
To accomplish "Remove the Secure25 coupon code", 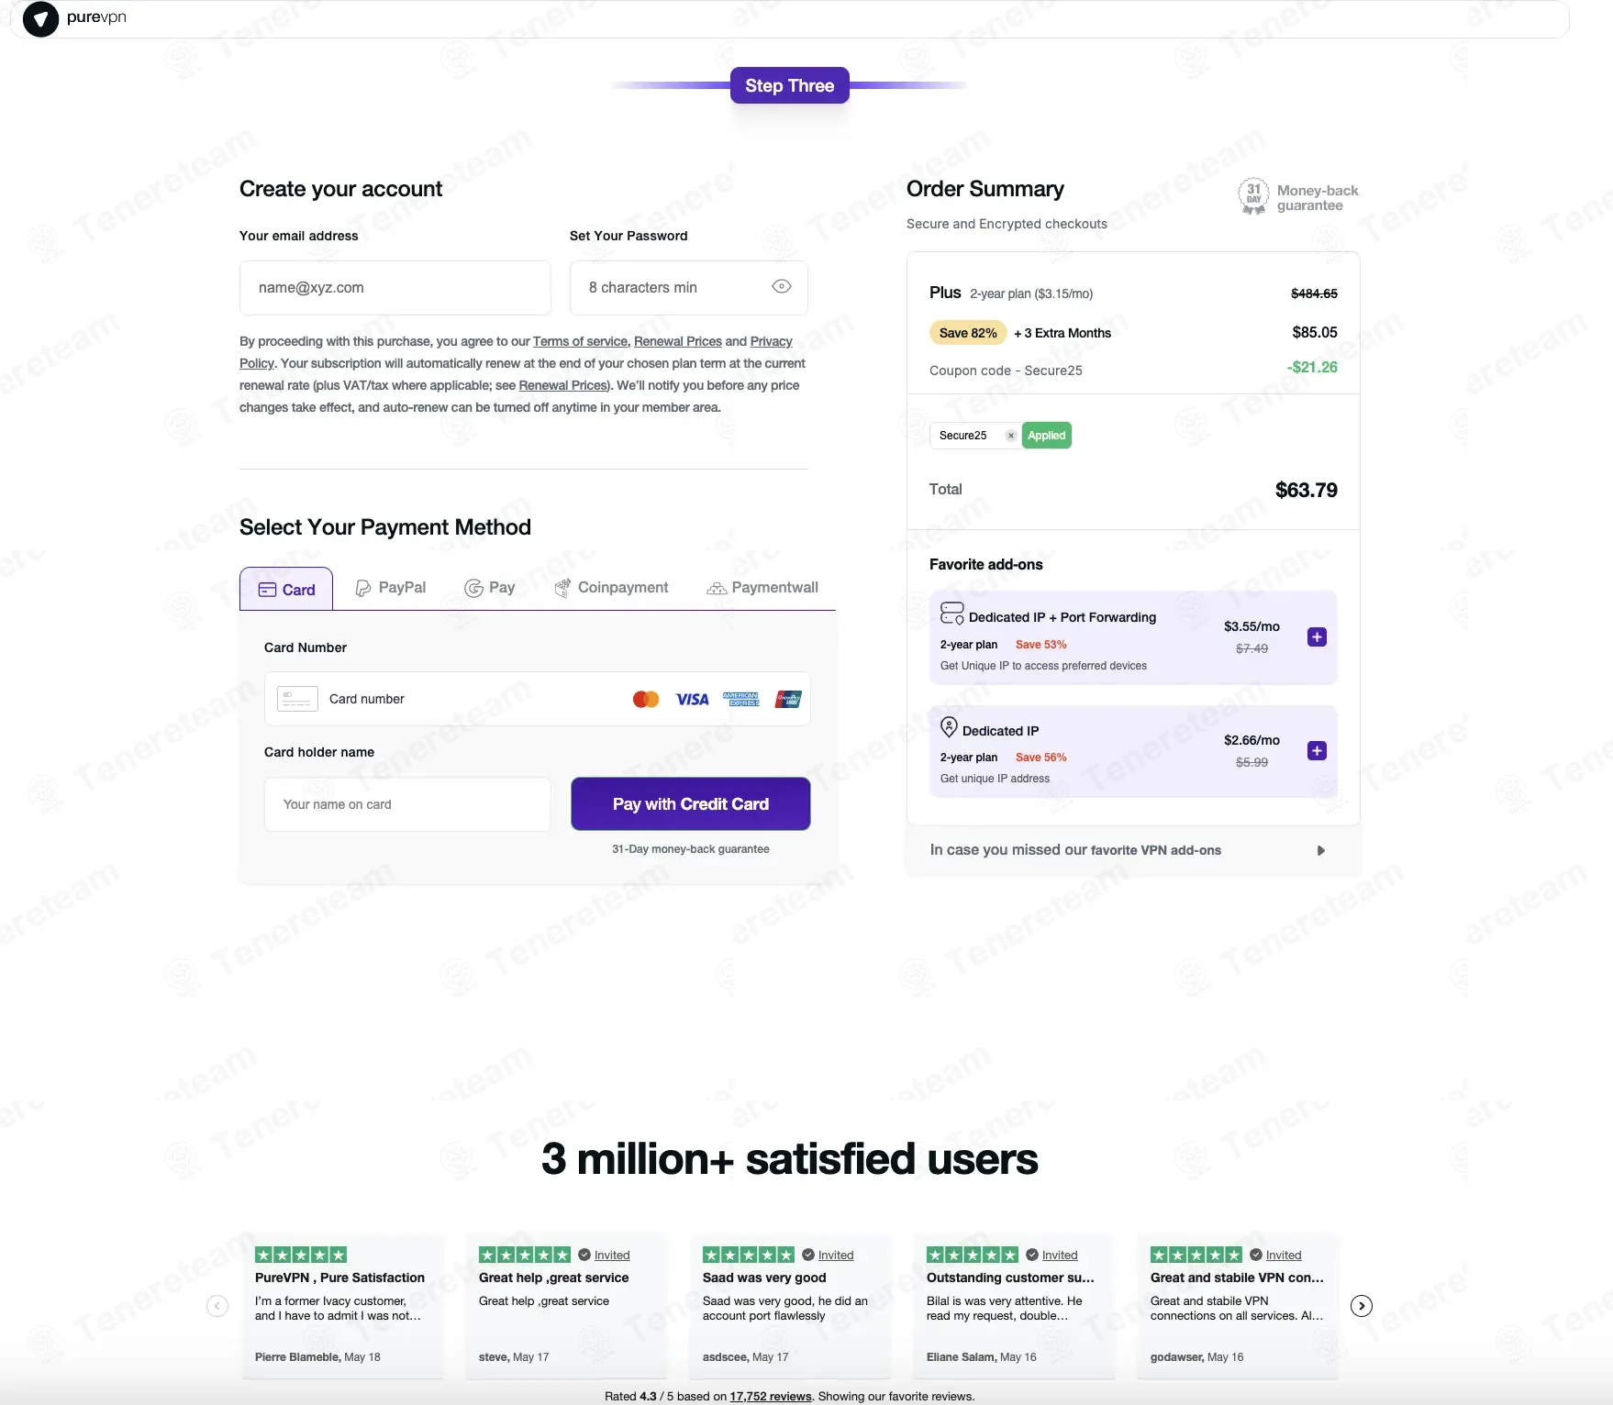I will 1010,436.
